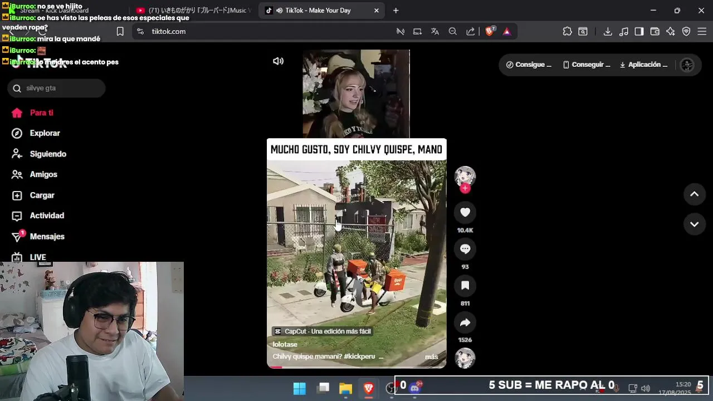This screenshot has height=401, width=713.
Task: Open the Para ti feed
Action: 42,113
